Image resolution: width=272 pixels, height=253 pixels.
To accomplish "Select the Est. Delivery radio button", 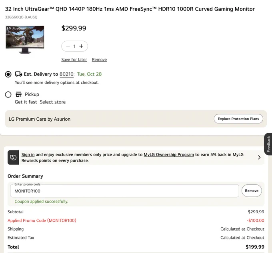I will pos(8,74).
